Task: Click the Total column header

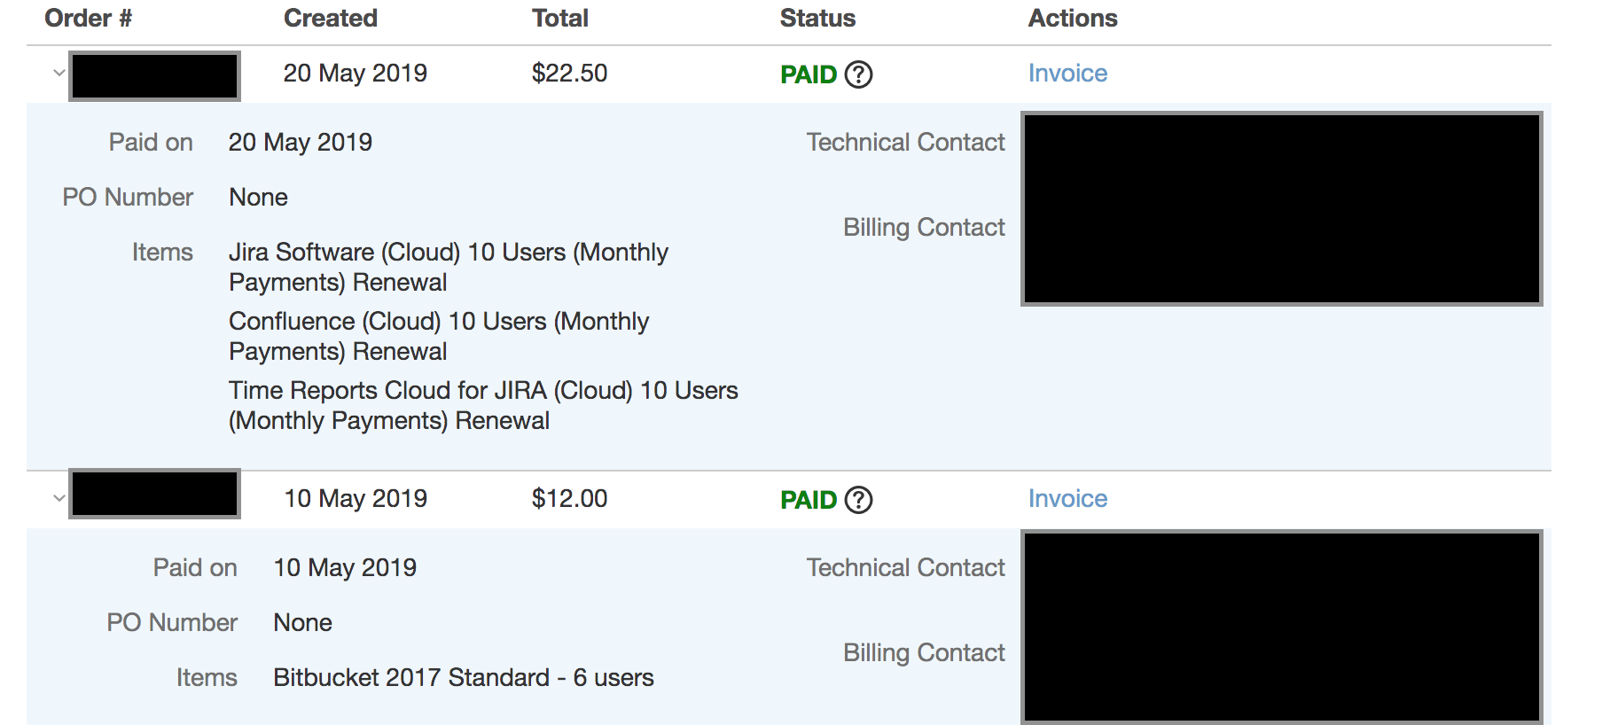Action: click(560, 19)
